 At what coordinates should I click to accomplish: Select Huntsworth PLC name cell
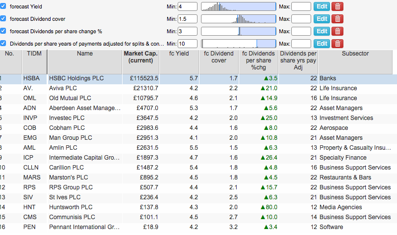(x=85, y=207)
